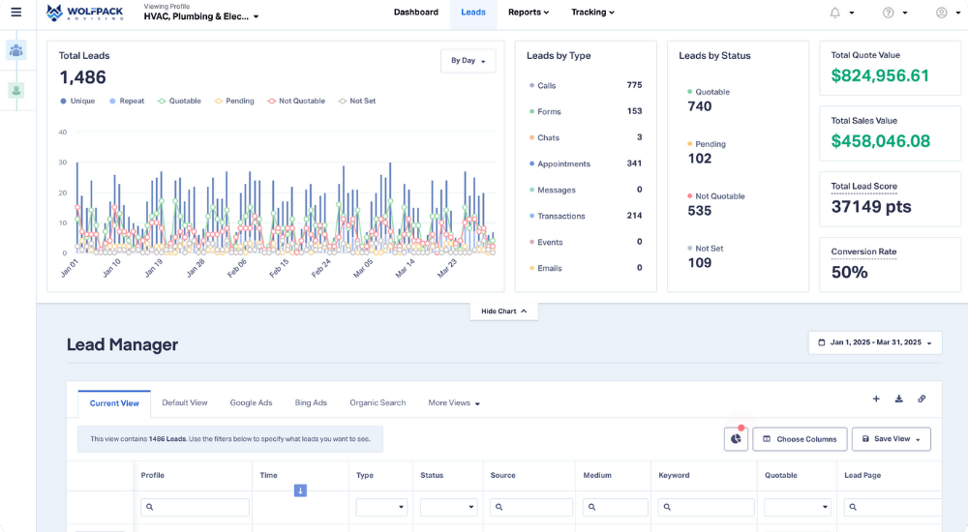
Task: Switch to the Google Ads tab
Action: [x=251, y=402]
